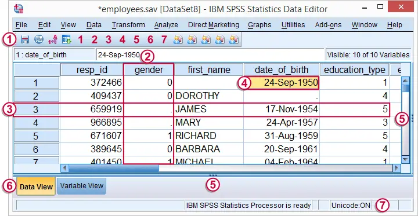Click the red number 1 toolbar button
Screen dimensions: 418x216
point(80,40)
